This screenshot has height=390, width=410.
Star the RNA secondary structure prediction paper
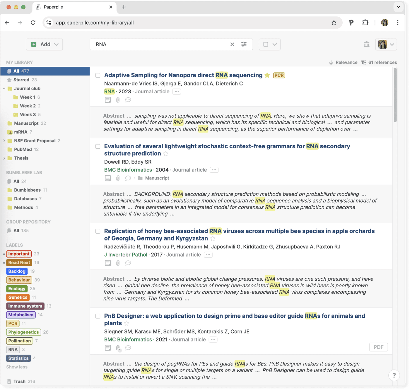tap(165, 154)
